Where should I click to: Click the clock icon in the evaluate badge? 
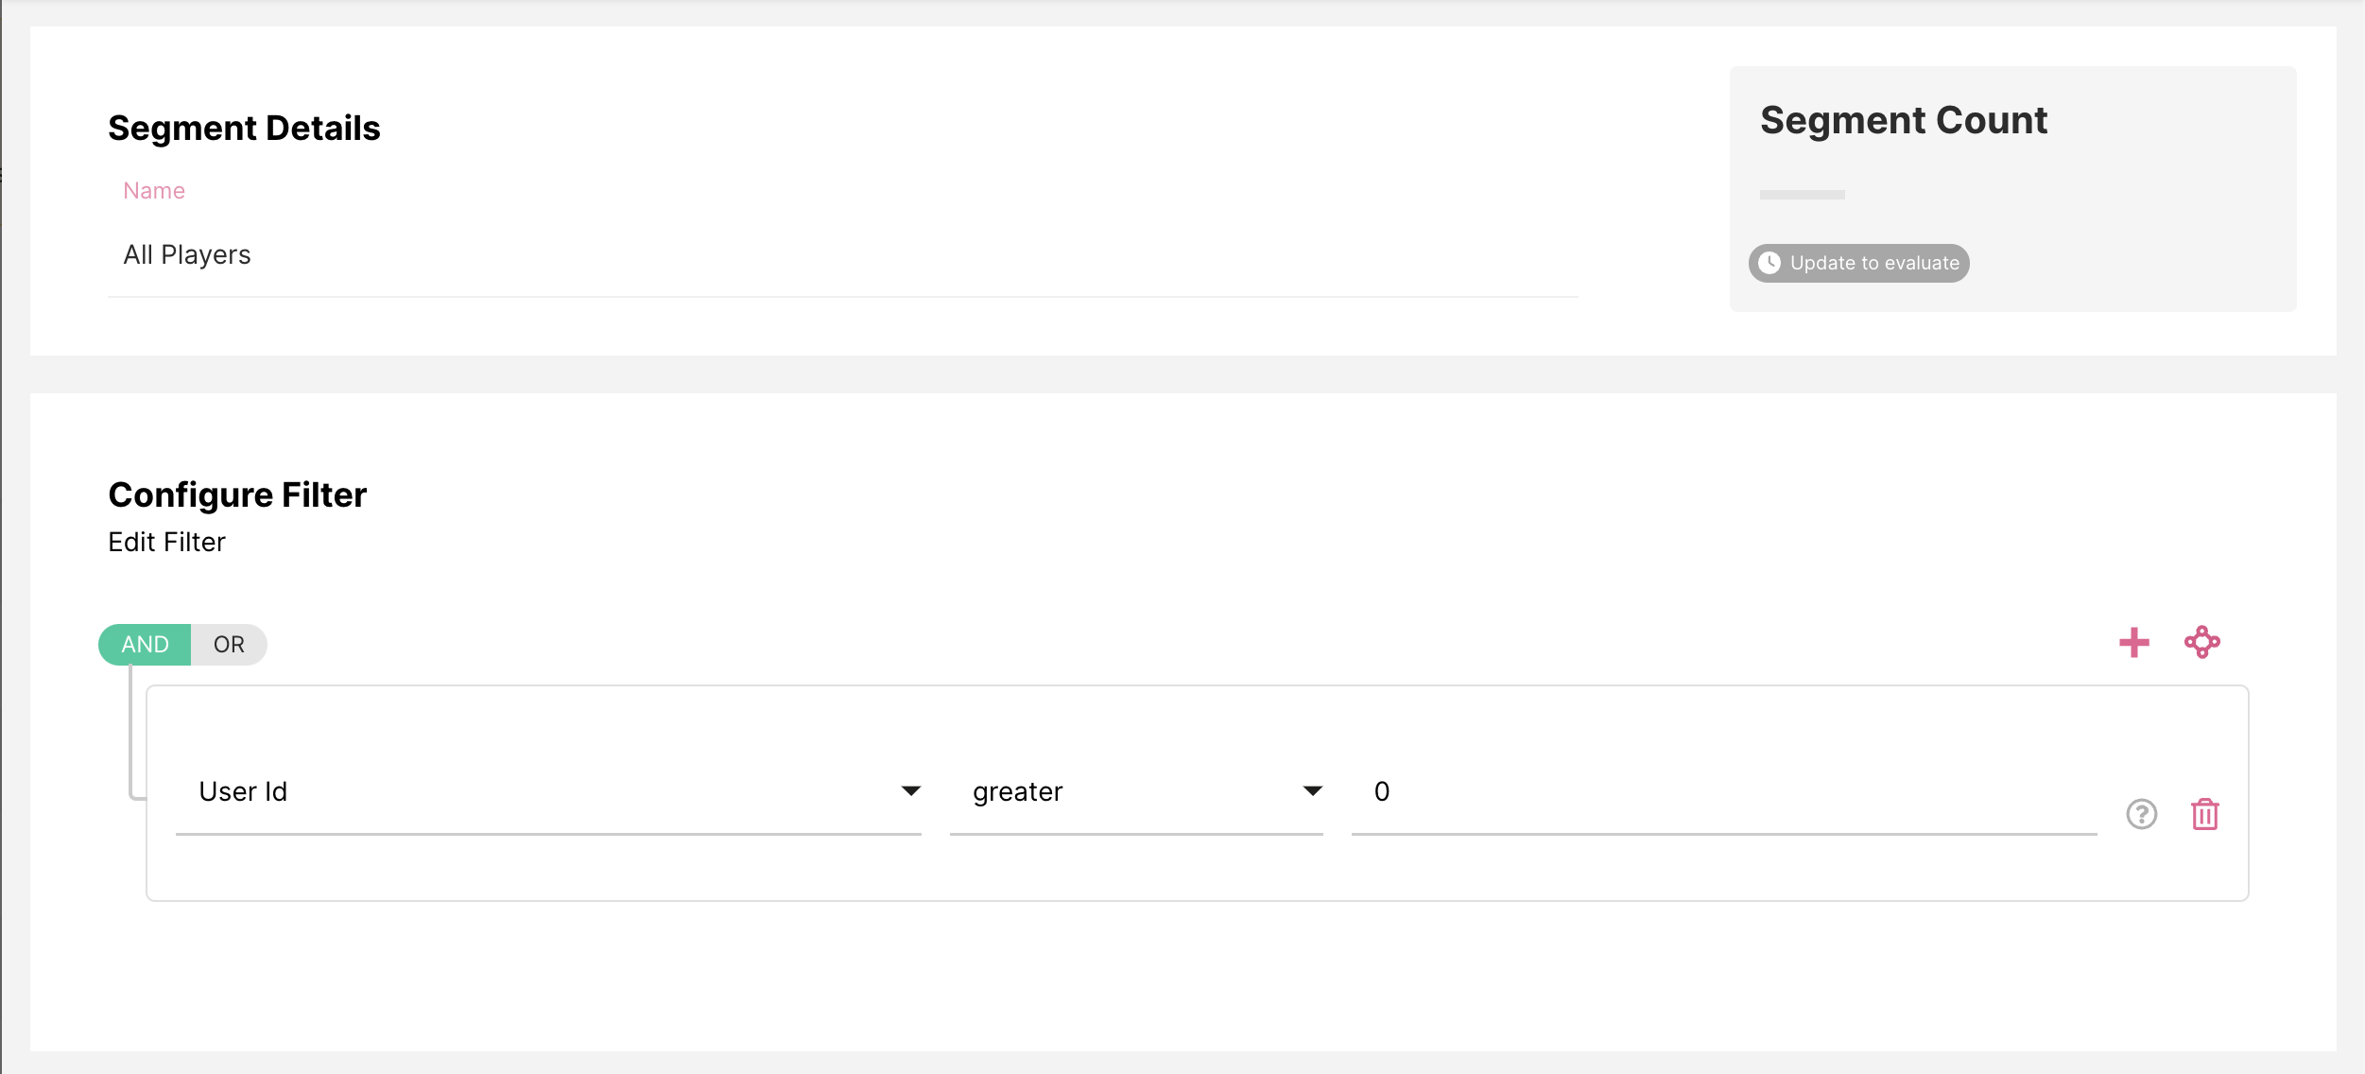point(1769,263)
